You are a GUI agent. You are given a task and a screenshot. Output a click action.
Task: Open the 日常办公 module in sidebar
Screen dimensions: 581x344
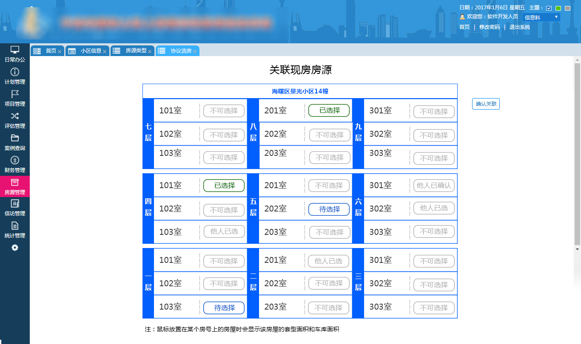(x=14, y=53)
